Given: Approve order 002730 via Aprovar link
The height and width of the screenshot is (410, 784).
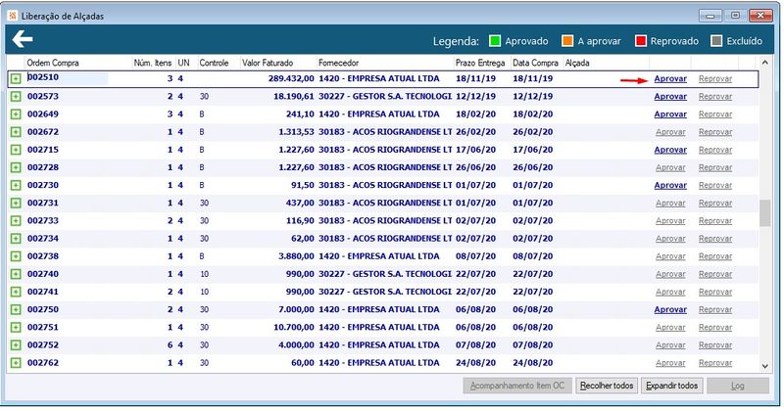Looking at the screenshot, I should coord(670,185).
